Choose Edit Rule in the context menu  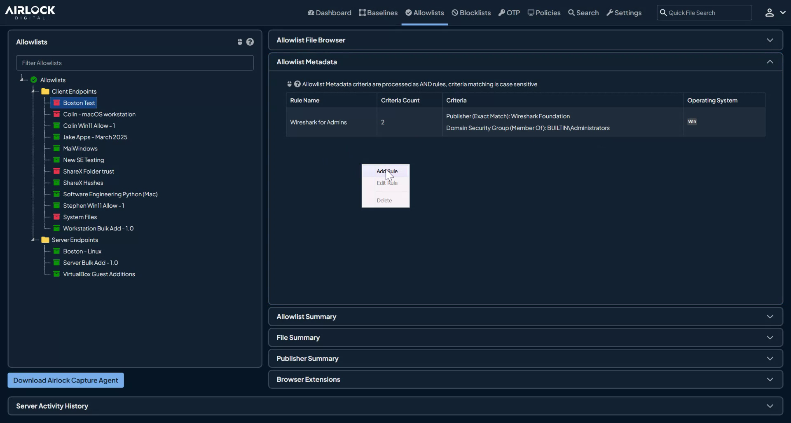pyautogui.click(x=386, y=183)
